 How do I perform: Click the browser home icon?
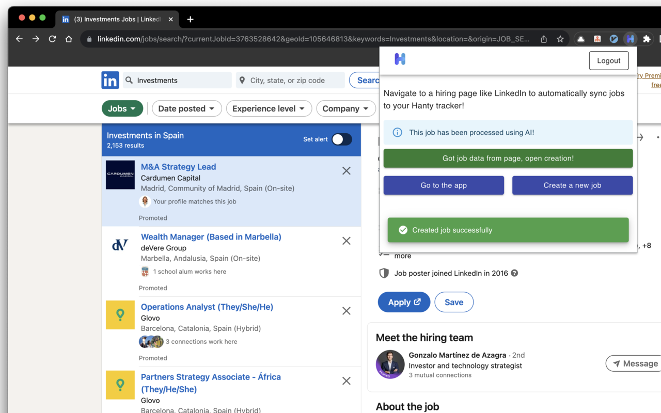point(69,39)
